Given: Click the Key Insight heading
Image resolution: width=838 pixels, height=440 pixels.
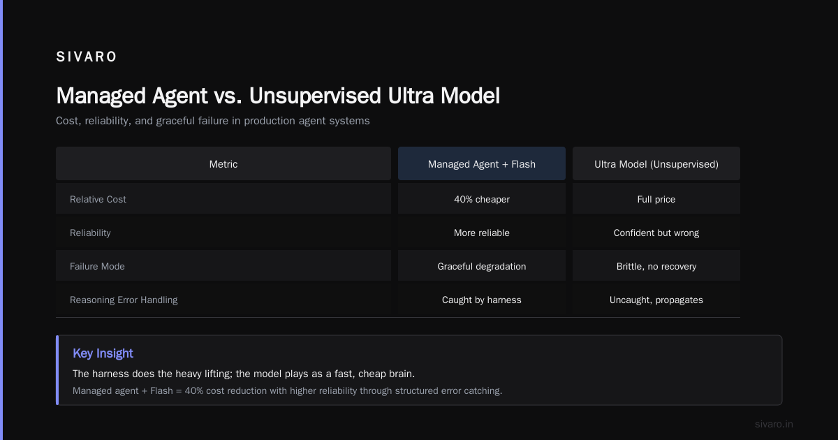Looking at the screenshot, I should click(103, 353).
